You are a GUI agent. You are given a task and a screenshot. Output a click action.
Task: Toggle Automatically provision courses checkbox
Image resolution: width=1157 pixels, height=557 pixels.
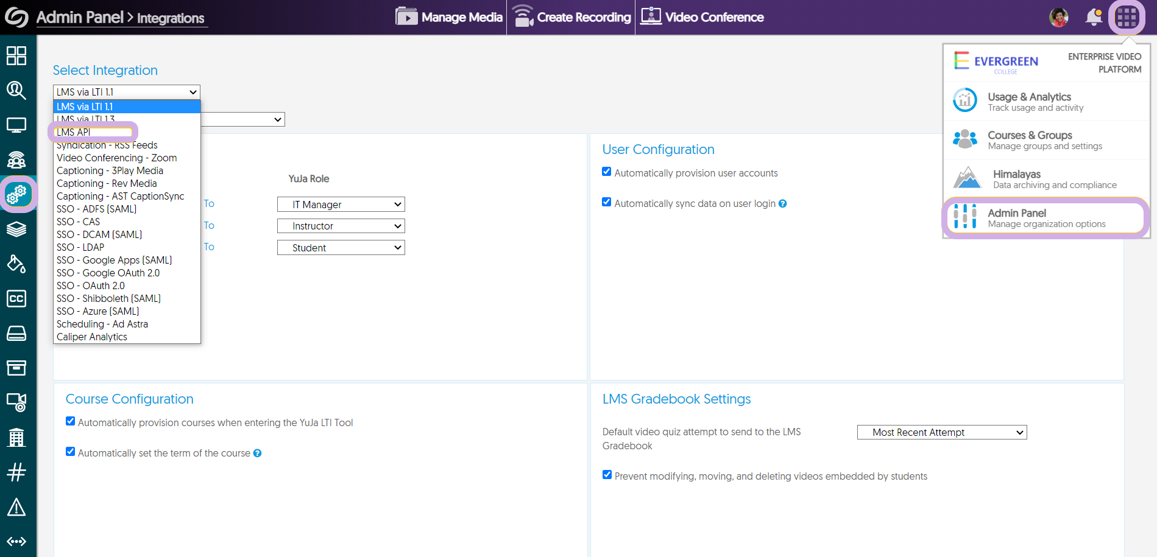[71, 421]
